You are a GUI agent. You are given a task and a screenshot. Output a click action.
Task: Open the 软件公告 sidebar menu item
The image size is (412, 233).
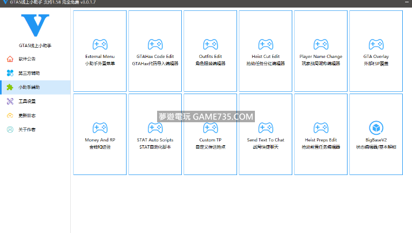(x=35, y=59)
